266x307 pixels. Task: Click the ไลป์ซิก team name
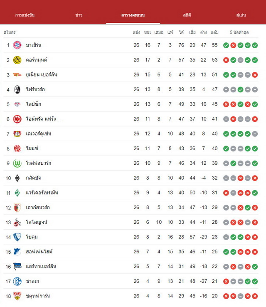click(x=33, y=104)
